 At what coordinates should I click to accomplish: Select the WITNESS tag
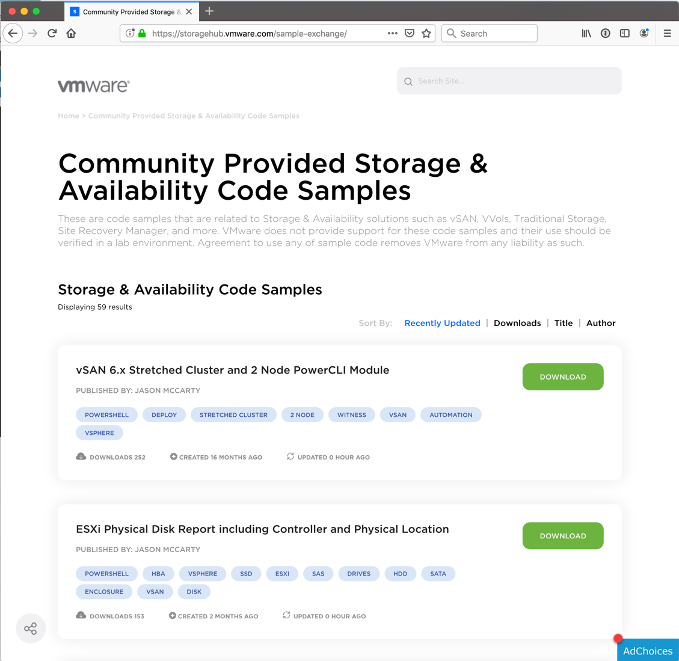[x=352, y=415]
